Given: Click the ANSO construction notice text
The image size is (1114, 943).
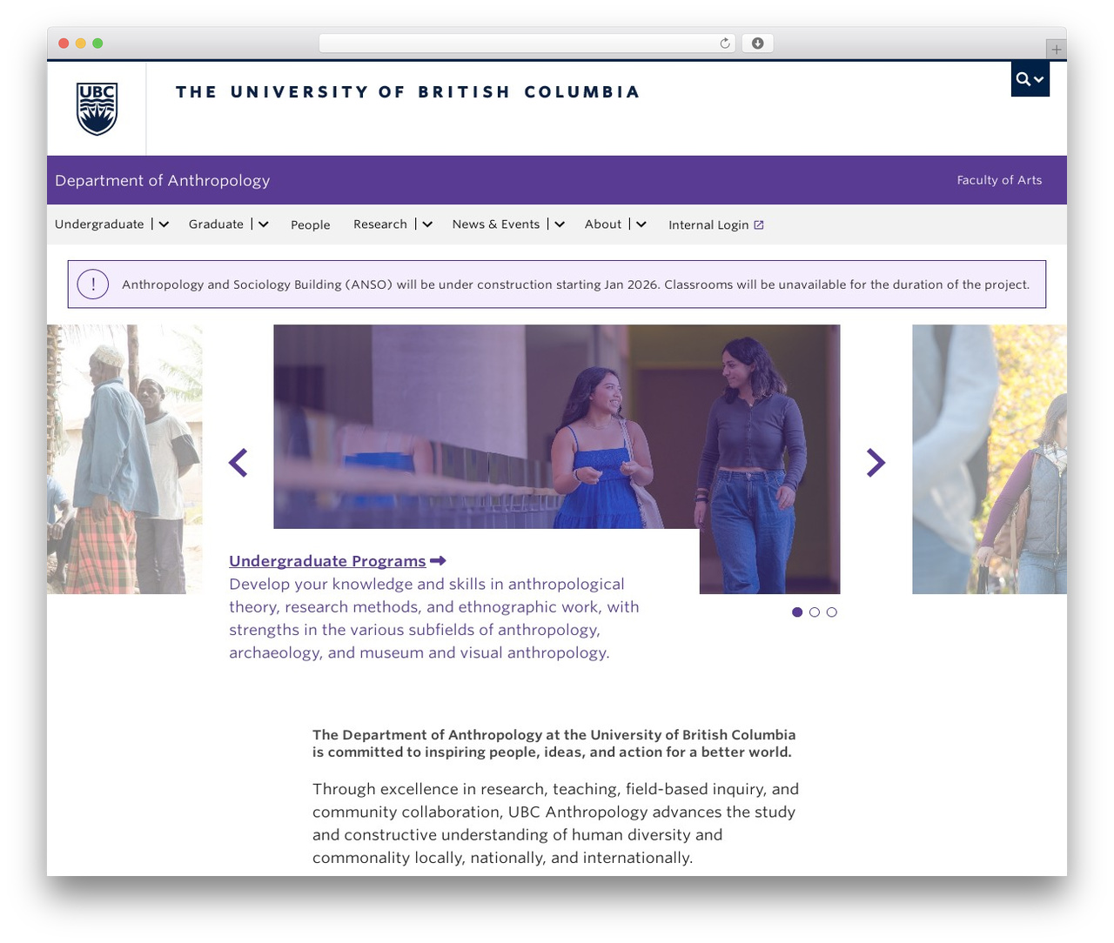Looking at the screenshot, I should pyautogui.click(x=575, y=284).
